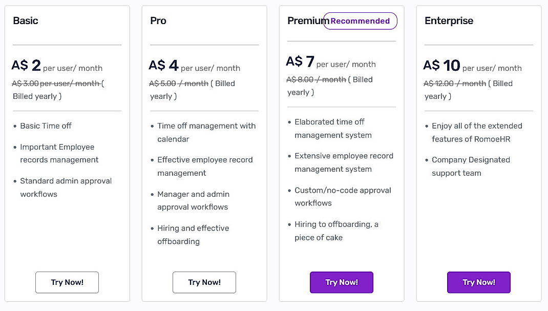Screen dimensions: 548x311
Task: Click the Company Designated support team bullet
Action: click(x=470, y=166)
